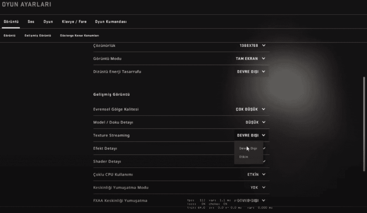Open Gelişmiş Görüntü sub-tab
The width and height of the screenshot is (367, 213).
[38, 36]
